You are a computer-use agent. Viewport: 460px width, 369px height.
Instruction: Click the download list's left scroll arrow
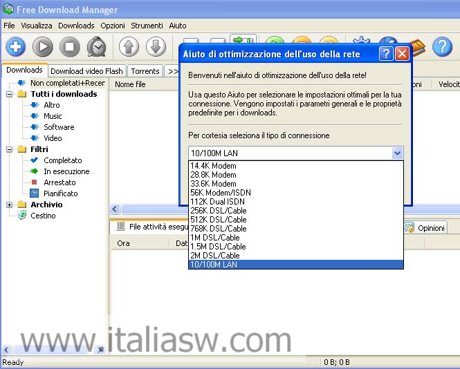tap(115, 209)
